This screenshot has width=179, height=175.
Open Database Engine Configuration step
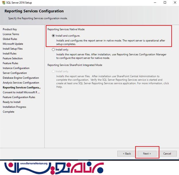tap(21, 78)
